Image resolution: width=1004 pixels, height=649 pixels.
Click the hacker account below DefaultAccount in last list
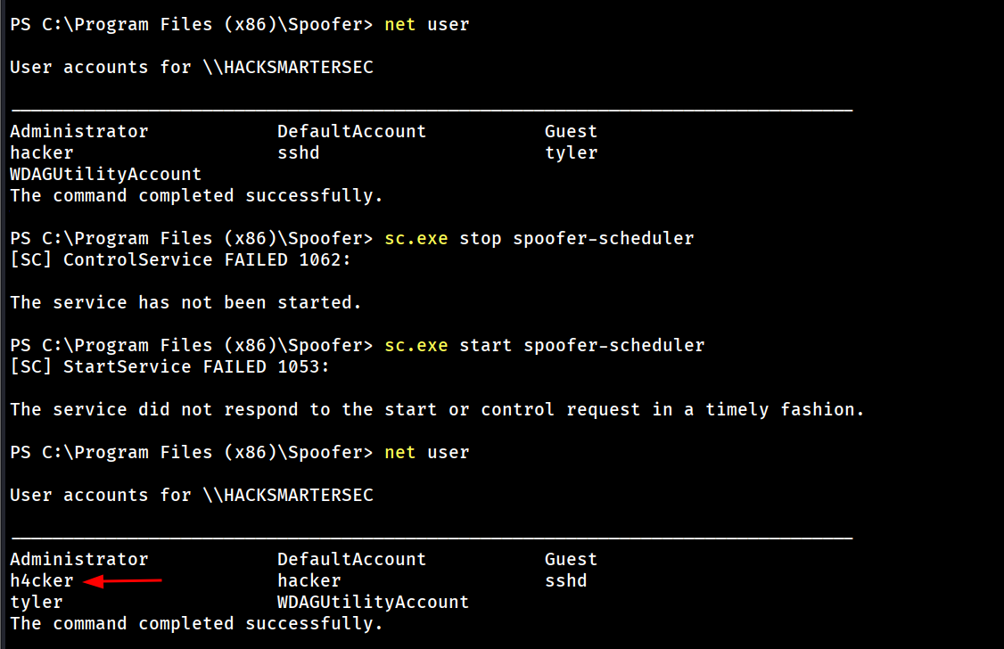(x=309, y=581)
